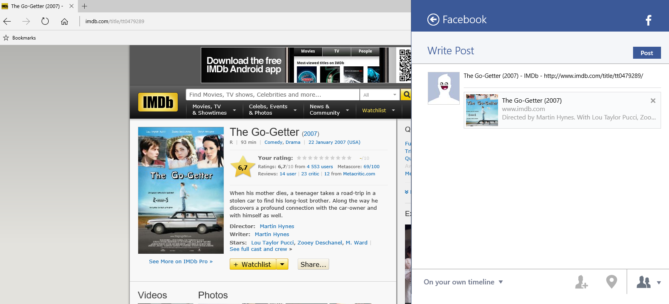This screenshot has width=669, height=304.
Task: Click the QR code in app banner
Action: (x=404, y=65)
